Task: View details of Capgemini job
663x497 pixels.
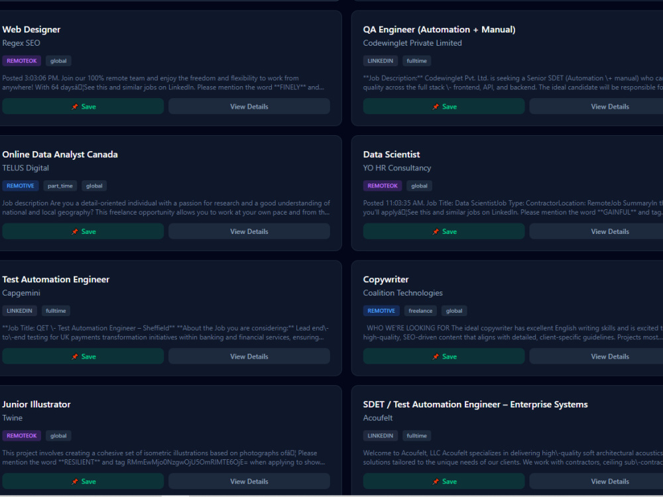Action: pos(249,357)
